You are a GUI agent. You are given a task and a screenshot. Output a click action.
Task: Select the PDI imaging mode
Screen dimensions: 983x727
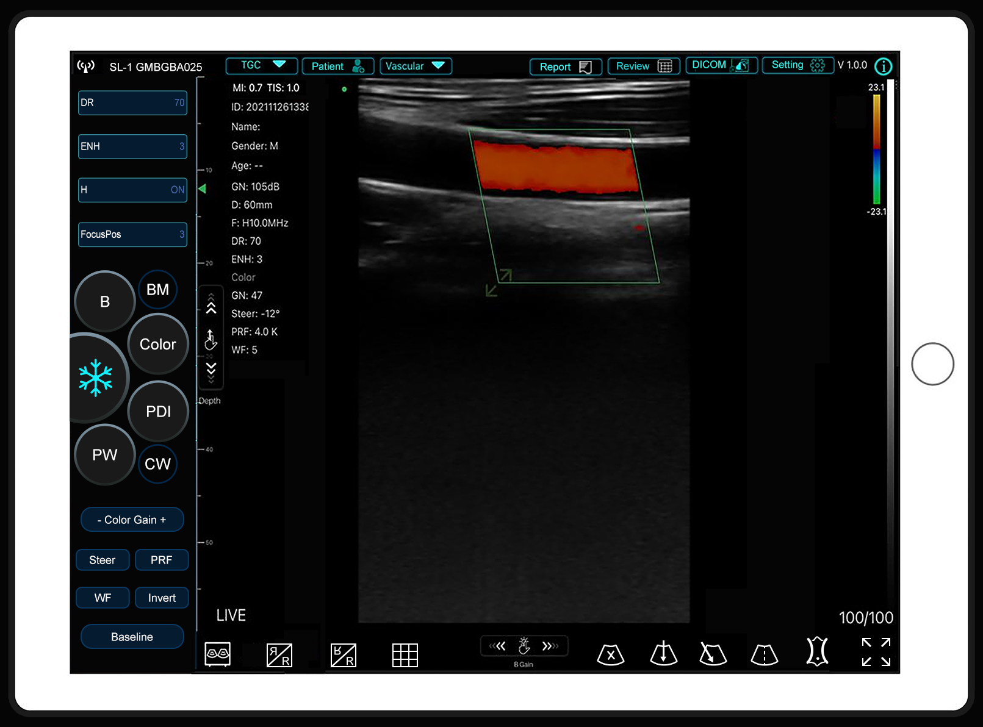click(158, 411)
